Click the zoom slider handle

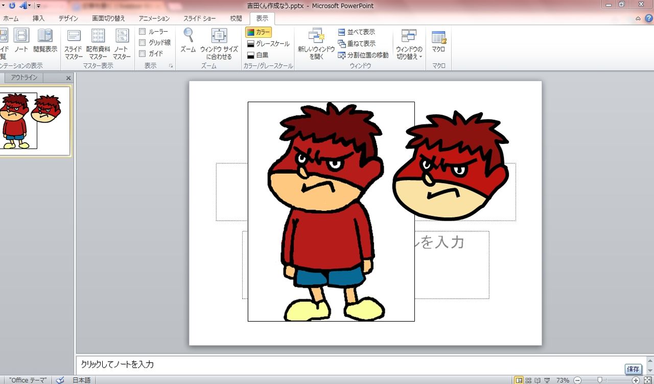600,380
